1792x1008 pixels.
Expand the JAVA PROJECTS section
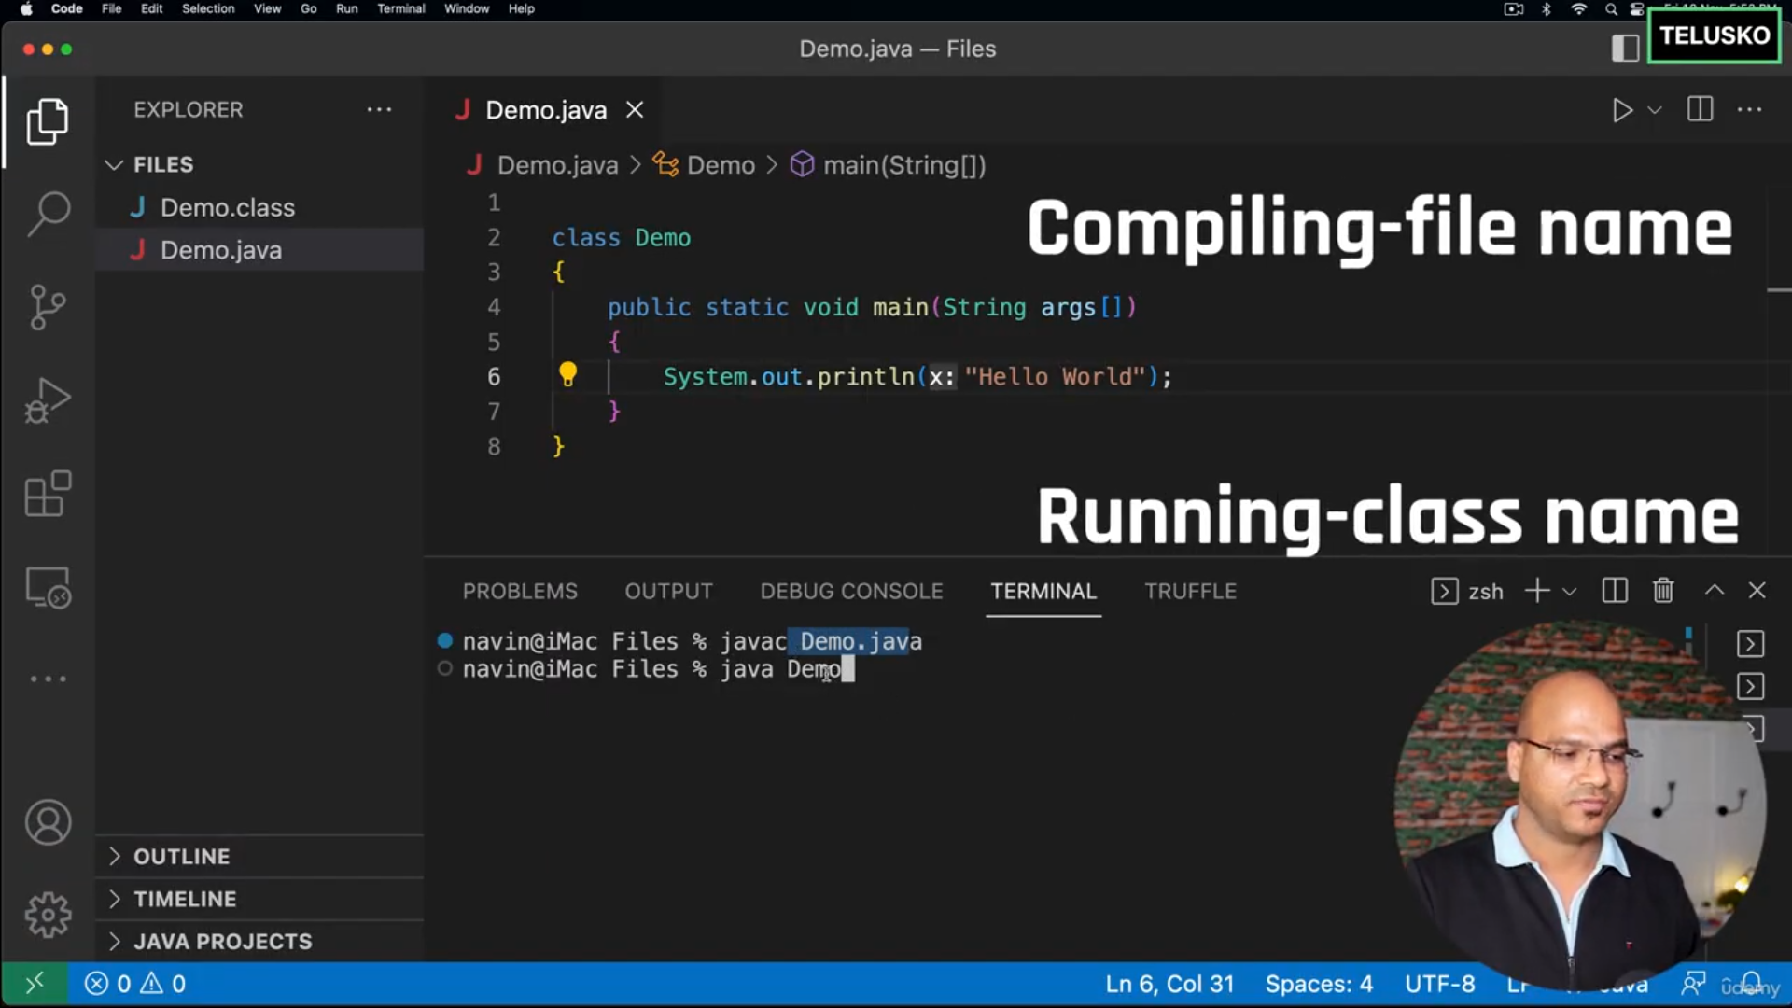coord(222,941)
